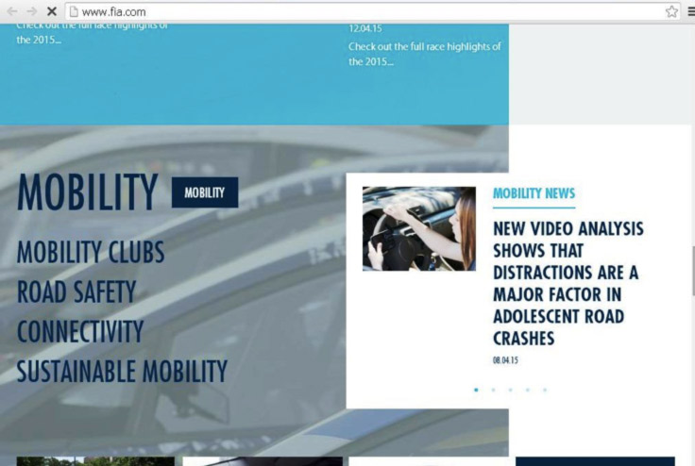
Task: Select the second carousel dot
Action: [x=493, y=390]
